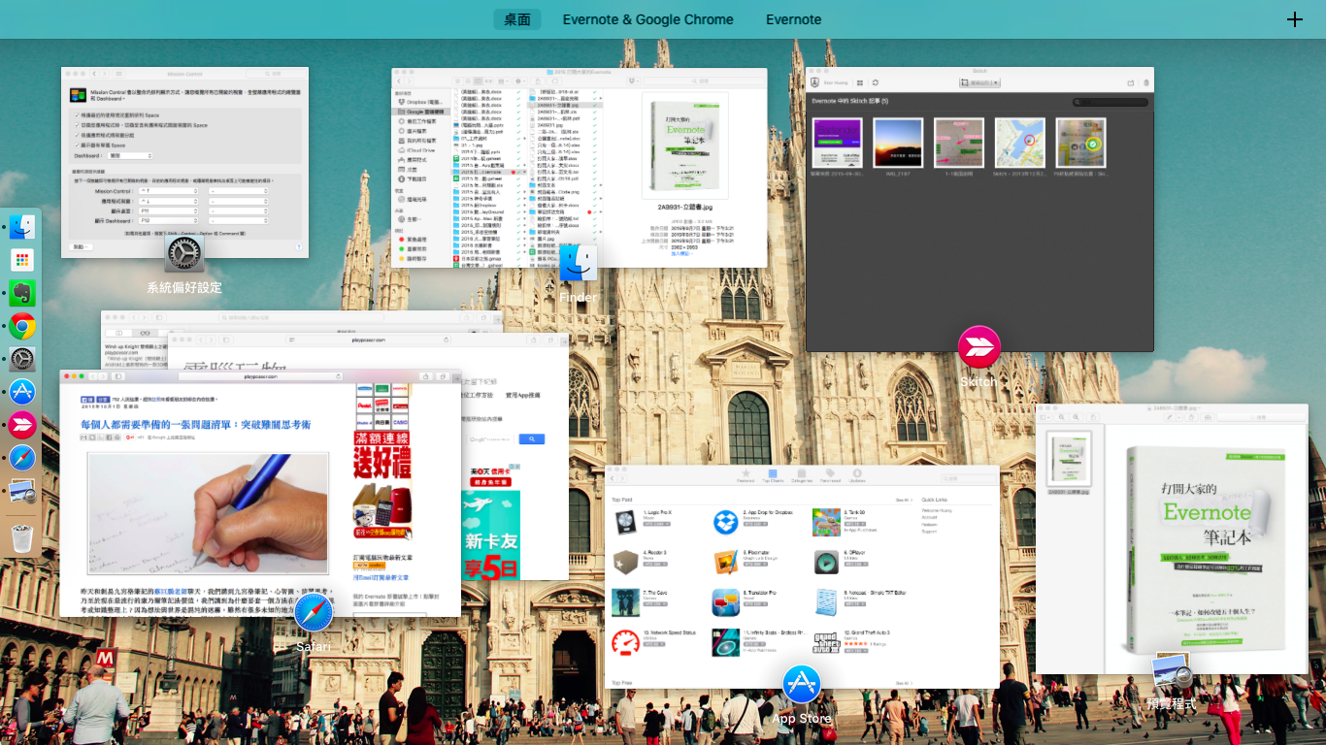
Task: Open the Translator Pro app icon
Action: tap(724, 601)
